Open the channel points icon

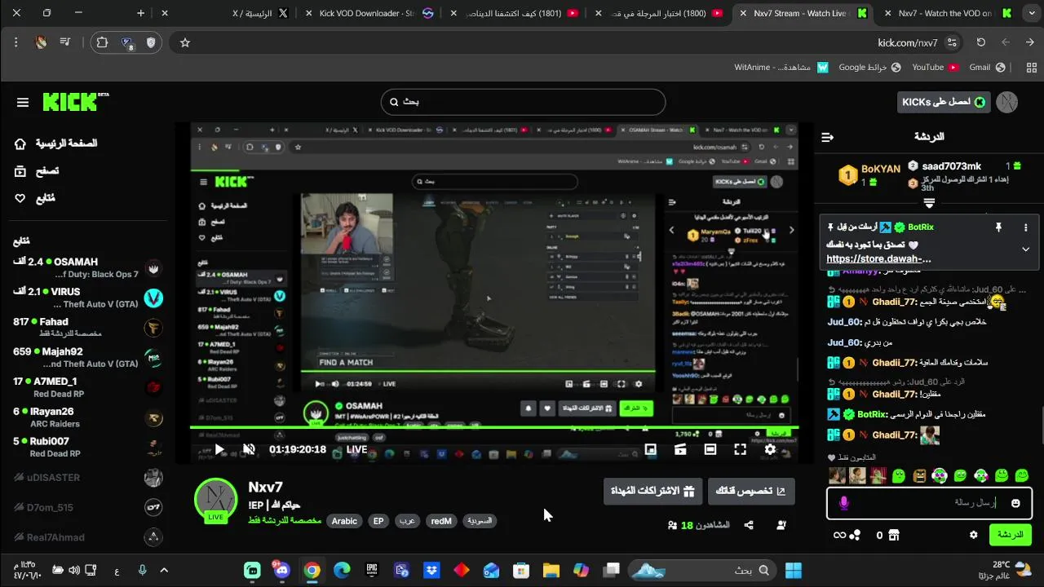[855, 536]
